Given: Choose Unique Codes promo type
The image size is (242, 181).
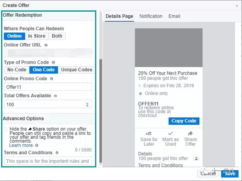Looking at the screenshot, I should pos(77,70).
